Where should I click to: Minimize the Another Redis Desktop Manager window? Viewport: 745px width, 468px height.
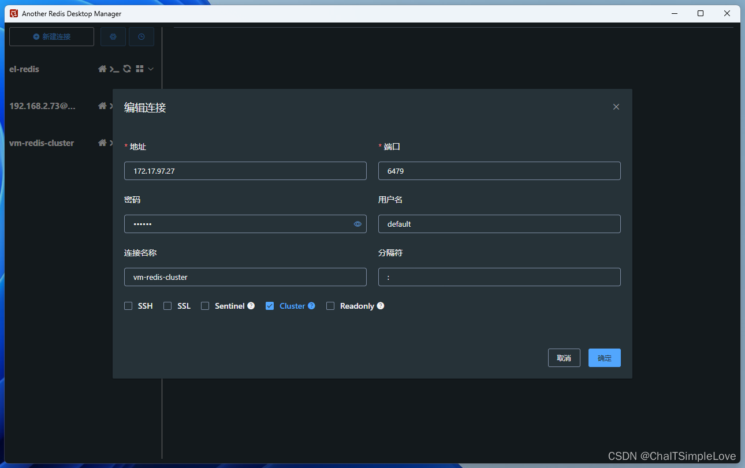[x=674, y=13]
